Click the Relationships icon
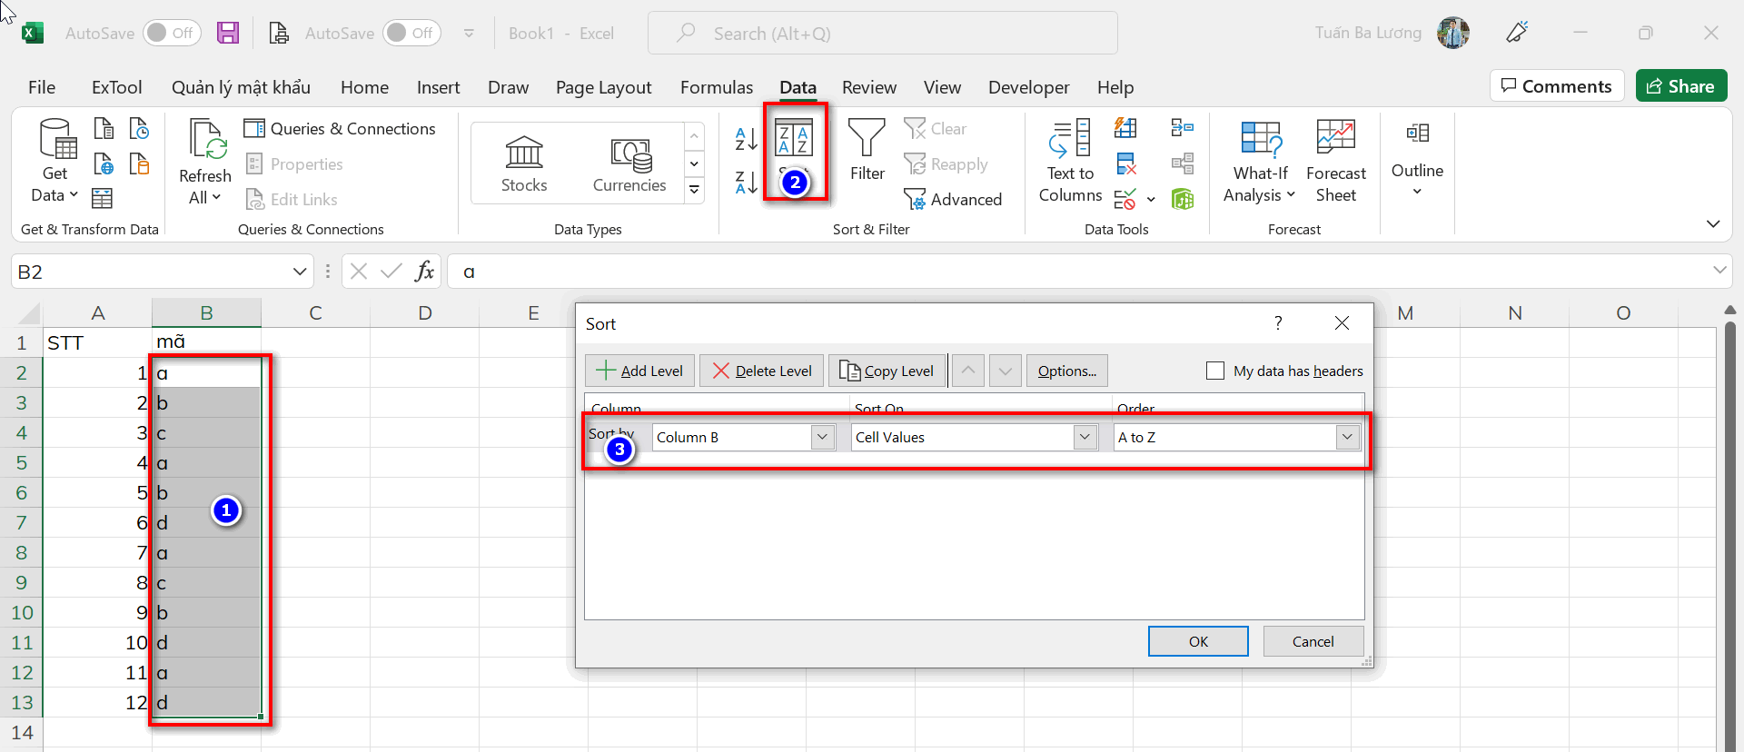The width and height of the screenshot is (1744, 752). pyautogui.click(x=1183, y=163)
